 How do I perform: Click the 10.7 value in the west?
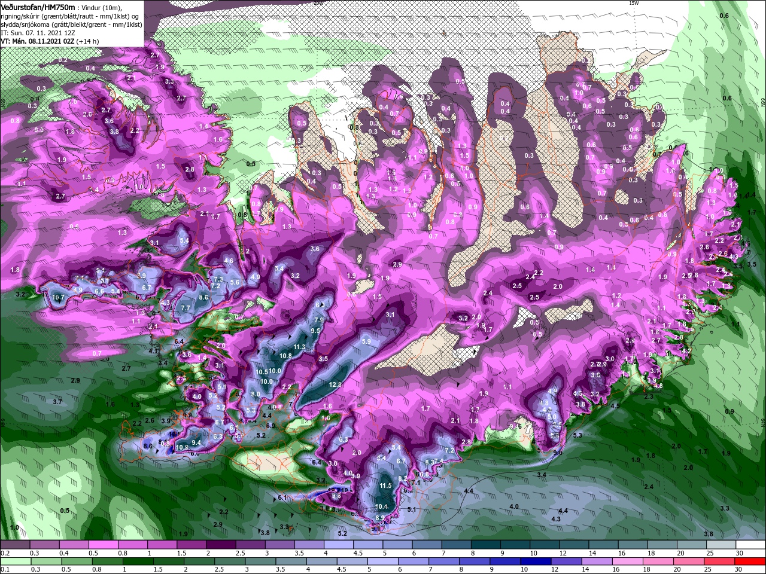(x=58, y=297)
